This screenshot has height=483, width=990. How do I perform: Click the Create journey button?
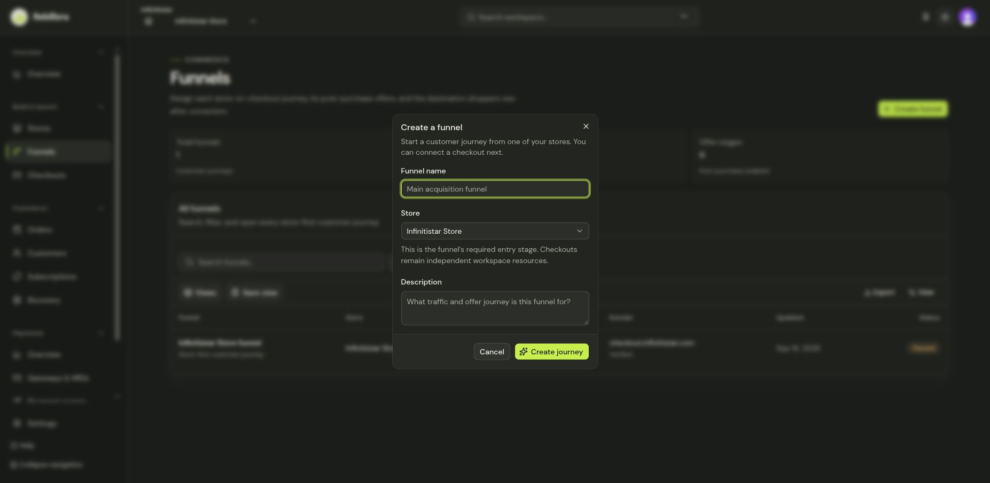(x=551, y=352)
